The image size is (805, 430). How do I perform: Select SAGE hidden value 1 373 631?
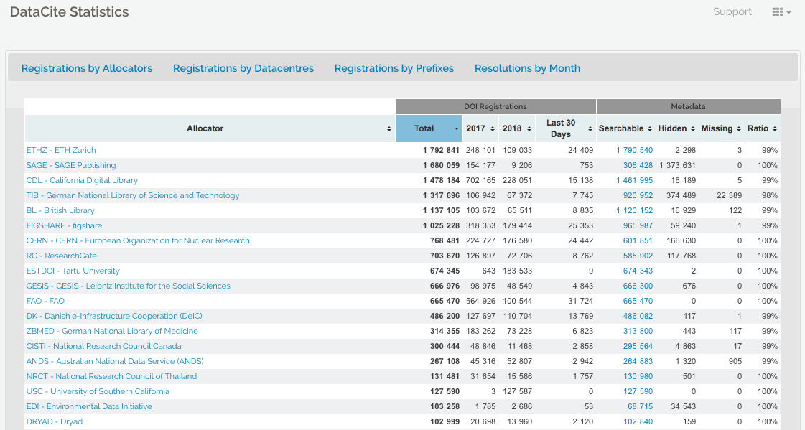point(678,165)
